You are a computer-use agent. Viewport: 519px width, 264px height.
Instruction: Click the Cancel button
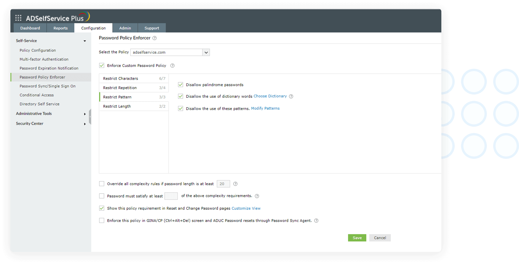click(x=380, y=238)
